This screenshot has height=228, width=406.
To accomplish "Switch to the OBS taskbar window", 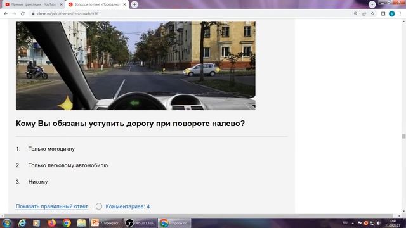I will coord(140,223).
